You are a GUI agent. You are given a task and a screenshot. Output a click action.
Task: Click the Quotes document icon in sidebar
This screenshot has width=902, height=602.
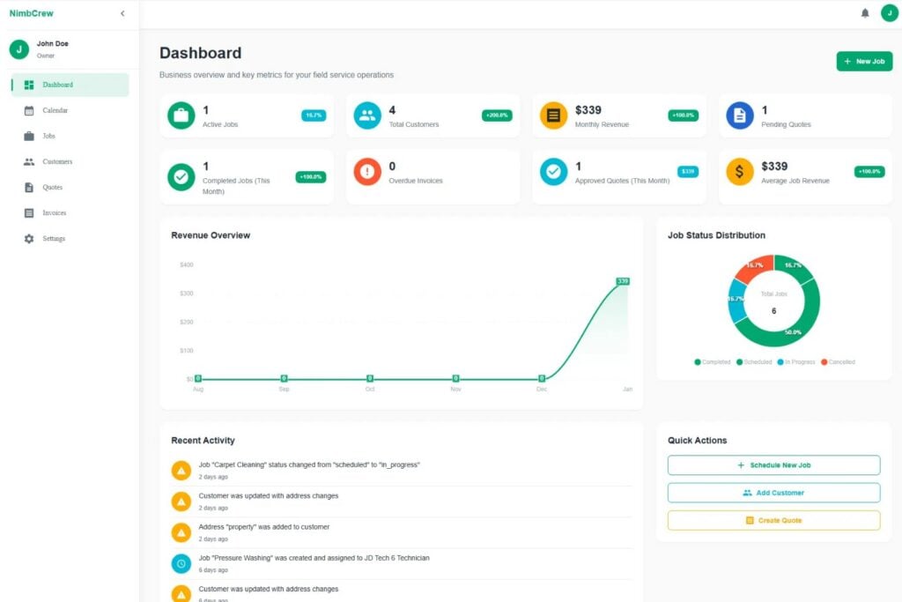tap(29, 187)
